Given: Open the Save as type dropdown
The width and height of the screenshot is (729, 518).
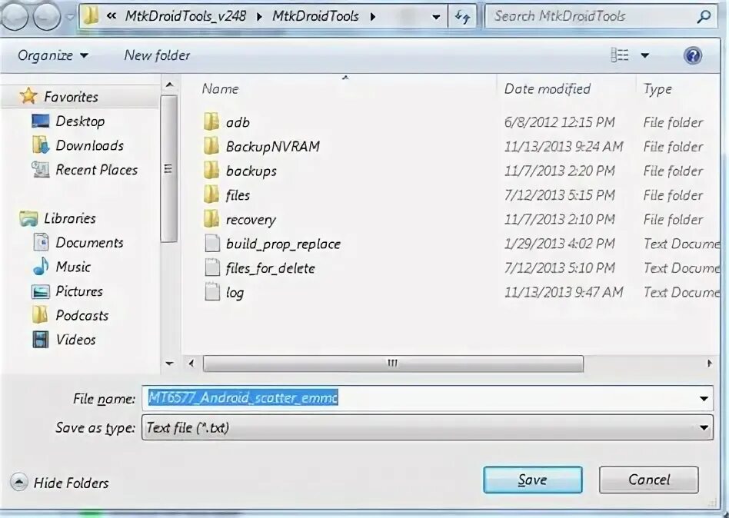Looking at the screenshot, I should (x=428, y=427).
